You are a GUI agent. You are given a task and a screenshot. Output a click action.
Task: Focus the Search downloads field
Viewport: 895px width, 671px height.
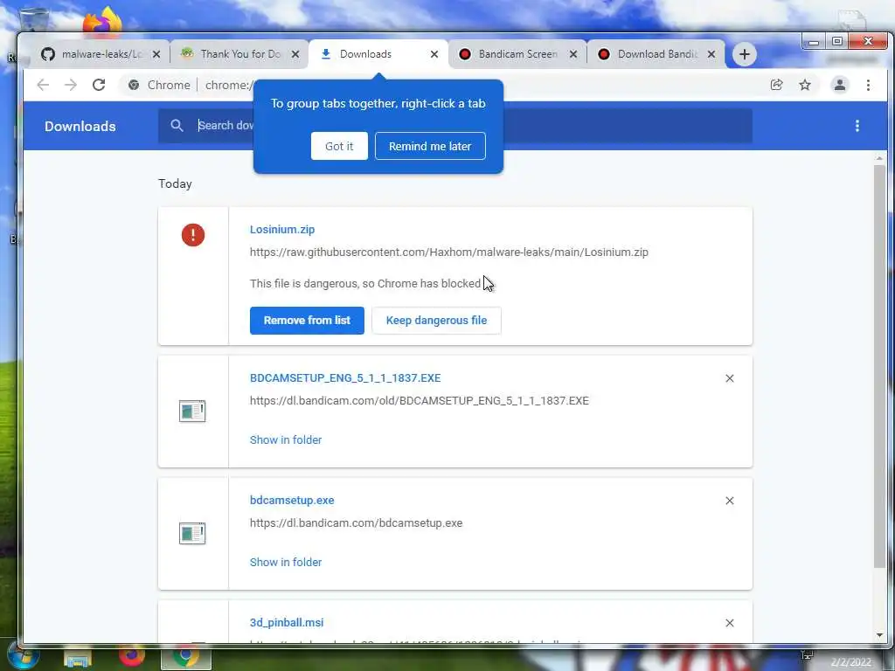pos(454,126)
